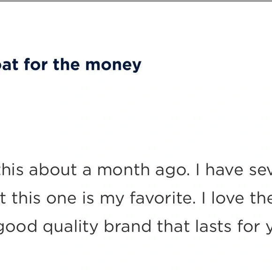Click the word 'the' in the bold heading

pyautogui.click(x=67, y=64)
